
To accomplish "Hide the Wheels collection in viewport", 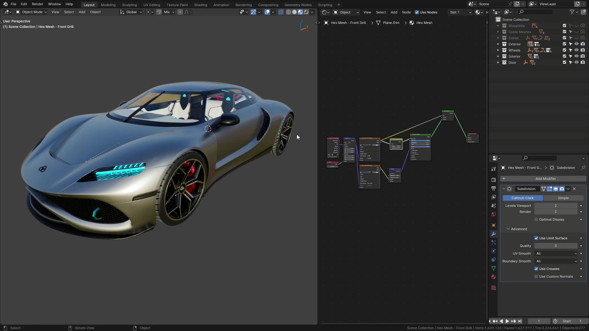I will [x=577, y=50].
